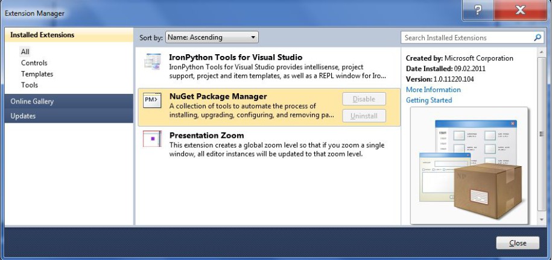Image resolution: width=552 pixels, height=260 pixels.
Task: Open the Help question mark button
Action: click(x=478, y=10)
